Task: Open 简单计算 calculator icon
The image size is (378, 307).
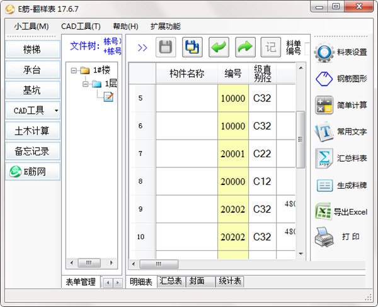Action: click(x=324, y=105)
